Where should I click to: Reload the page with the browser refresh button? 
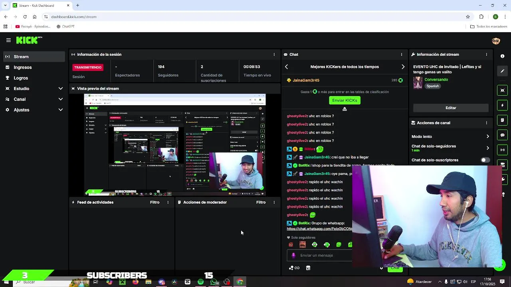click(x=25, y=17)
